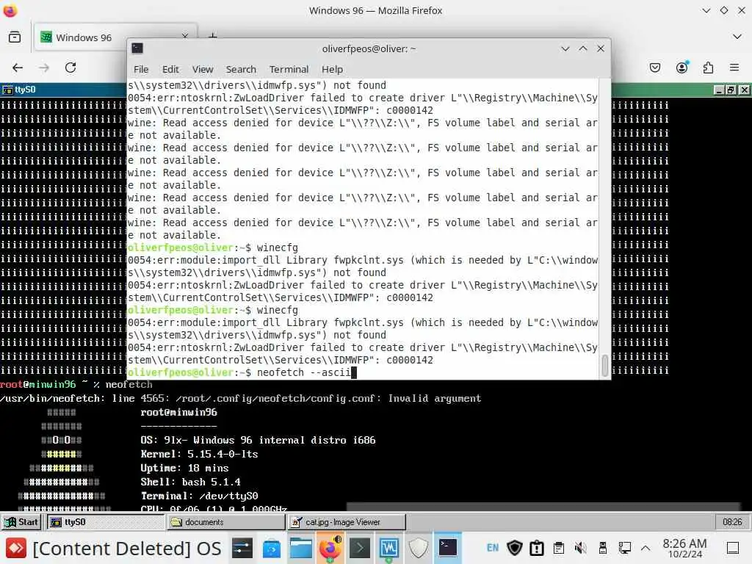Click 'OS: 91x- Windows 96 internal distro' line
Viewport: 752px width, 564px height.
tap(258, 441)
